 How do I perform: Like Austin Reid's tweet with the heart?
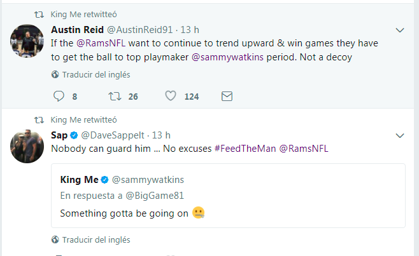(170, 97)
